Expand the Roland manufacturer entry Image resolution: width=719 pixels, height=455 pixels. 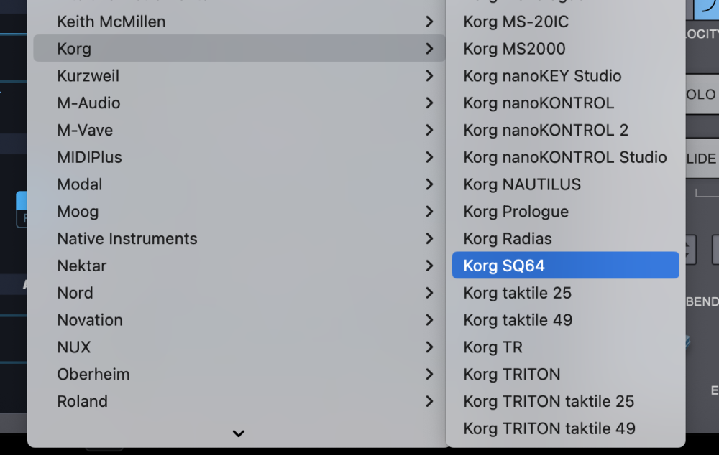pyautogui.click(x=83, y=401)
